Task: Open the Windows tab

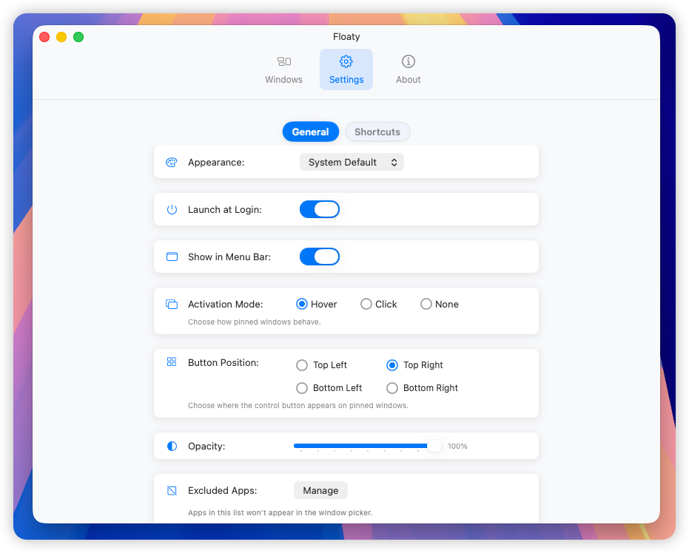Action: point(283,69)
